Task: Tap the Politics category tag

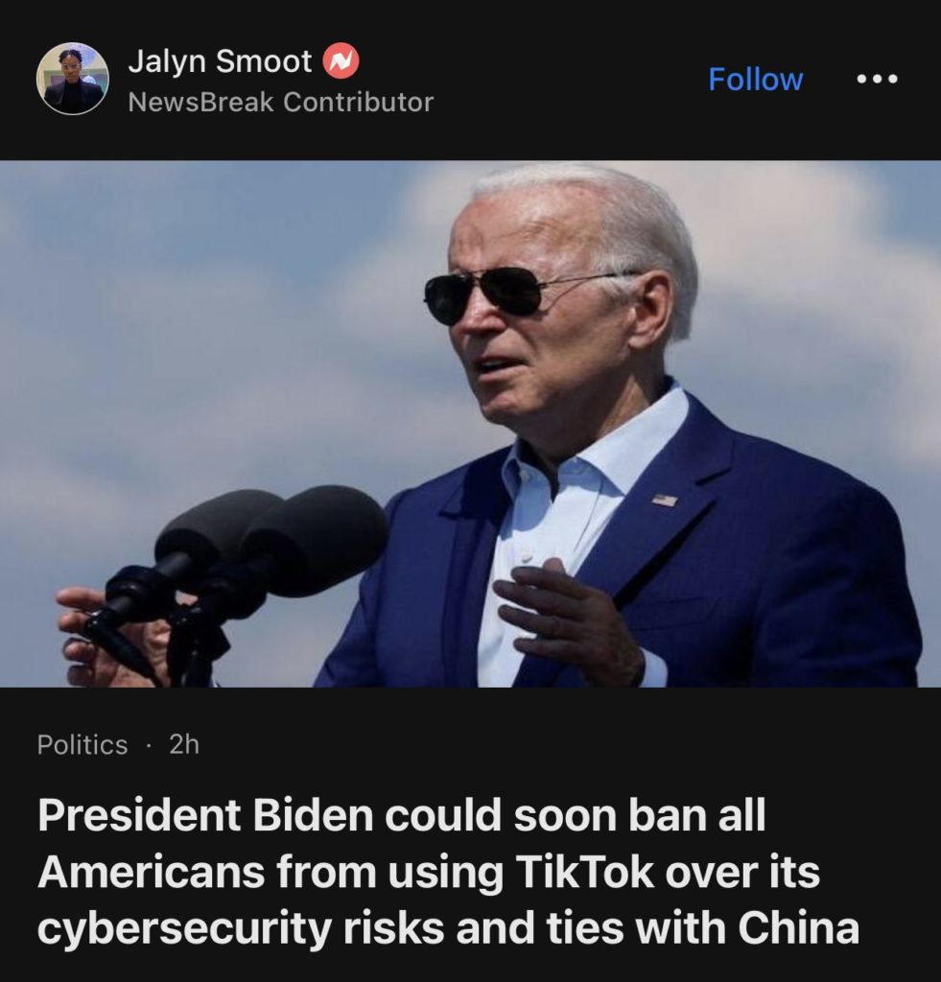Action: point(82,744)
